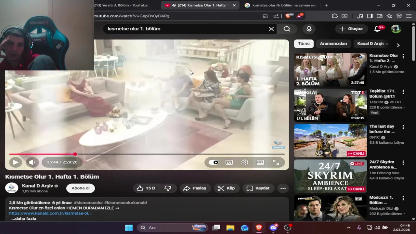This screenshot has width=416, height=234.
Task: Click the 35:44 / 2:29:26 time display
Action: tap(62, 162)
